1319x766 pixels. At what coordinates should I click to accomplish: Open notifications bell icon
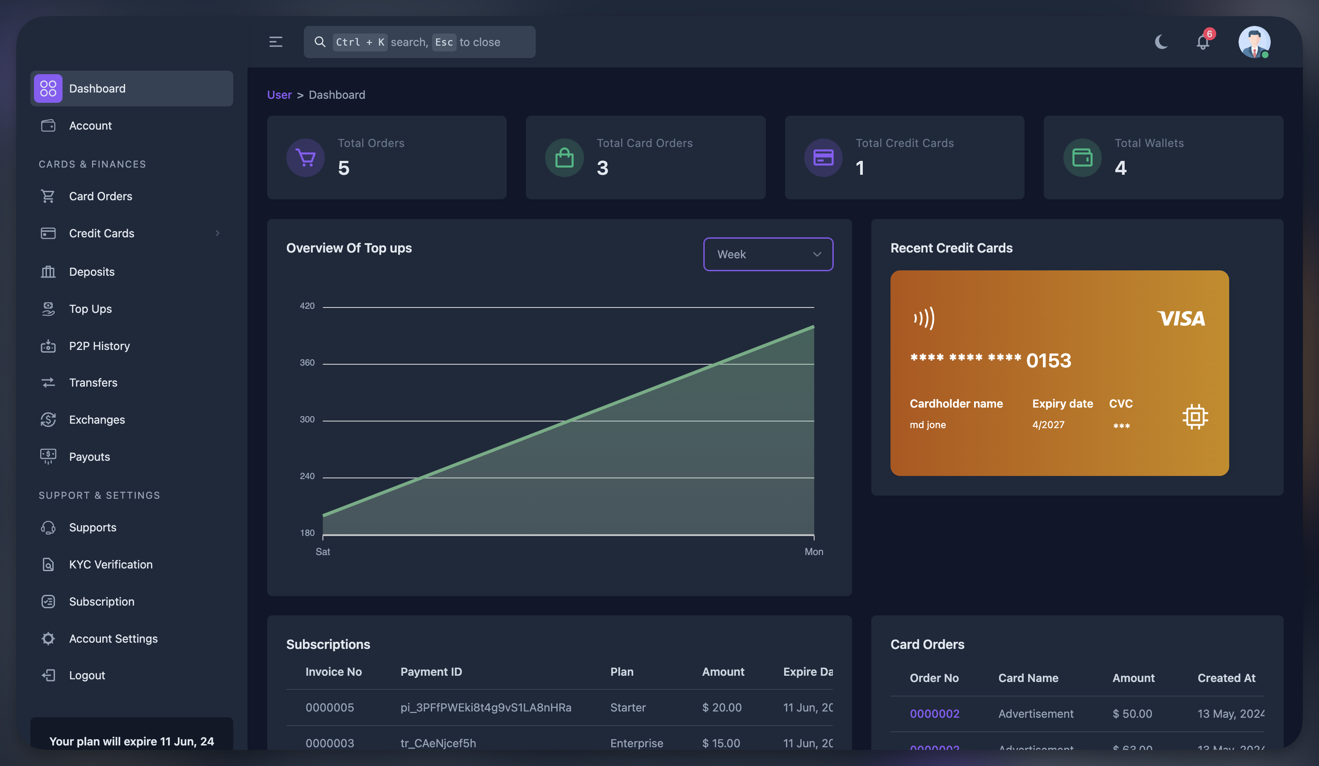pos(1203,42)
